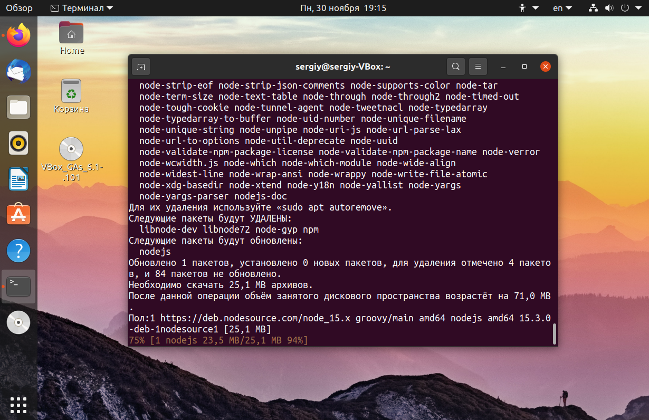Select the VBox_GAs_6.1 disc desktop icon
The height and width of the screenshot is (420, 649).
pos(72,159)
